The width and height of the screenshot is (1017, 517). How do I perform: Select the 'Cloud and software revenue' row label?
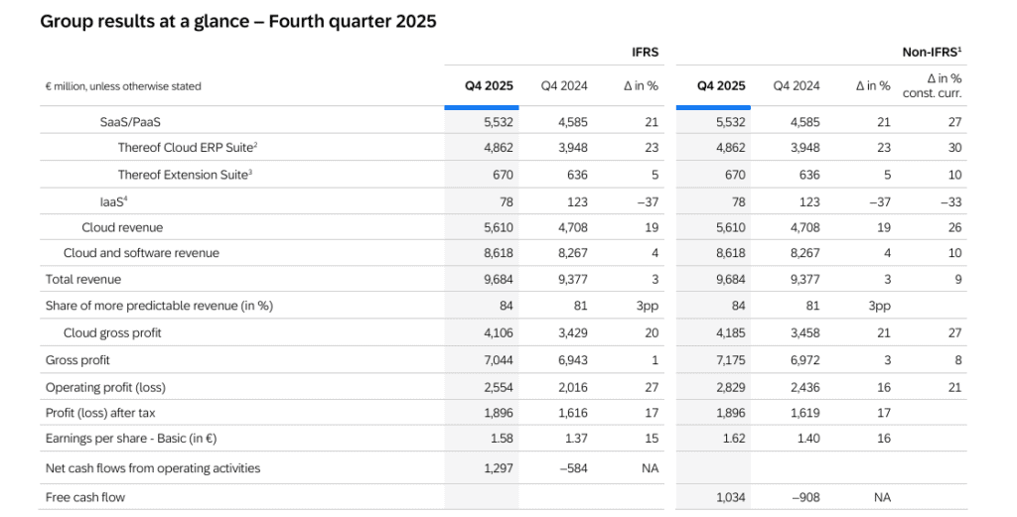coord(141,253)
